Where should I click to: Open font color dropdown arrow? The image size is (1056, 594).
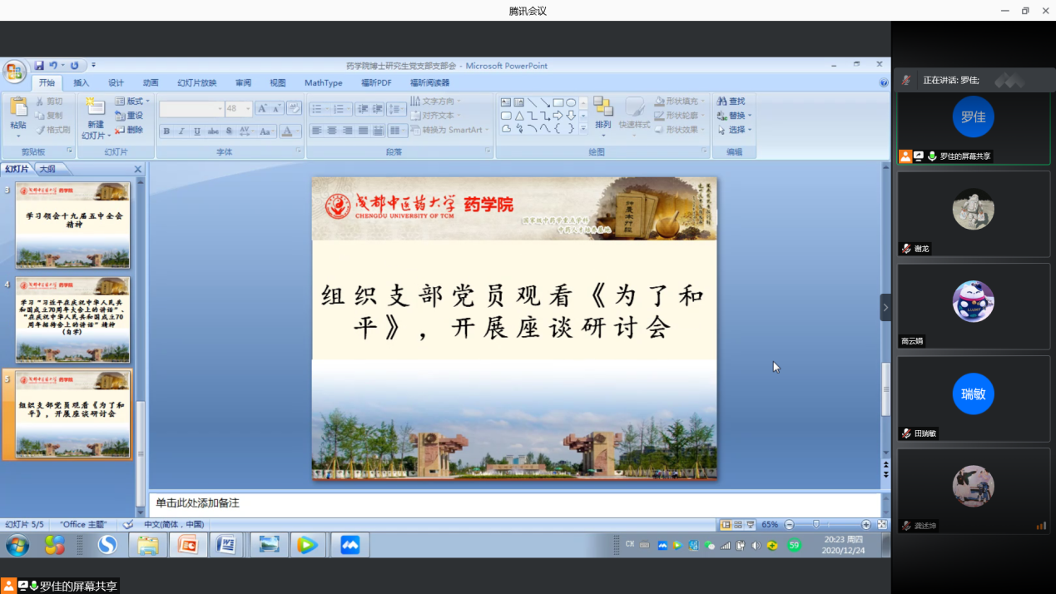click(x=298, y=131)
